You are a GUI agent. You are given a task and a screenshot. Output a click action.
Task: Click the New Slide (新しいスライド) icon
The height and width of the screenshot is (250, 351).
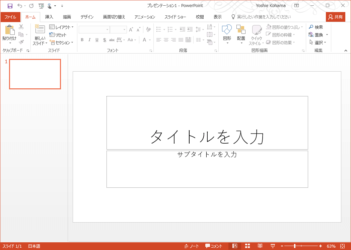coord(40,30)
